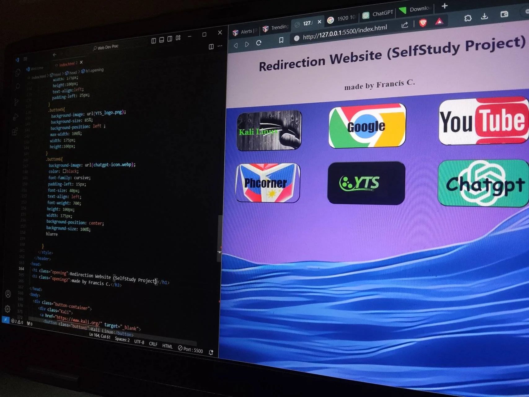Open the UTF-8 encoding selector in the status bar
The width and height of the screenshot is (529, 397).
(139, 341)
